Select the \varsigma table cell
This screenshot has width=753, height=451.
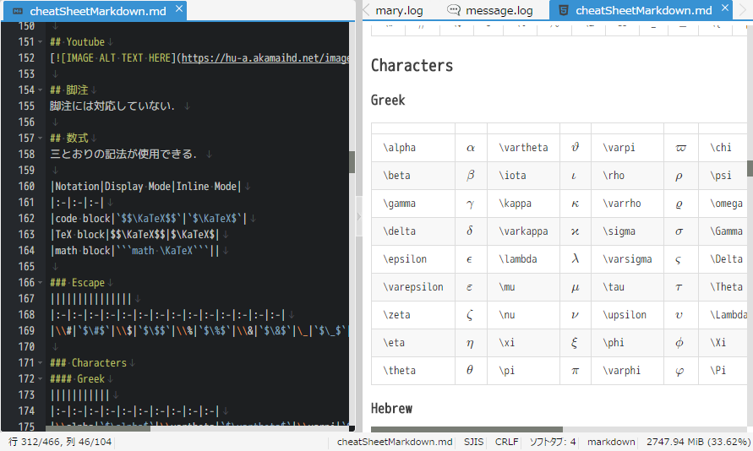click(627, 259)
